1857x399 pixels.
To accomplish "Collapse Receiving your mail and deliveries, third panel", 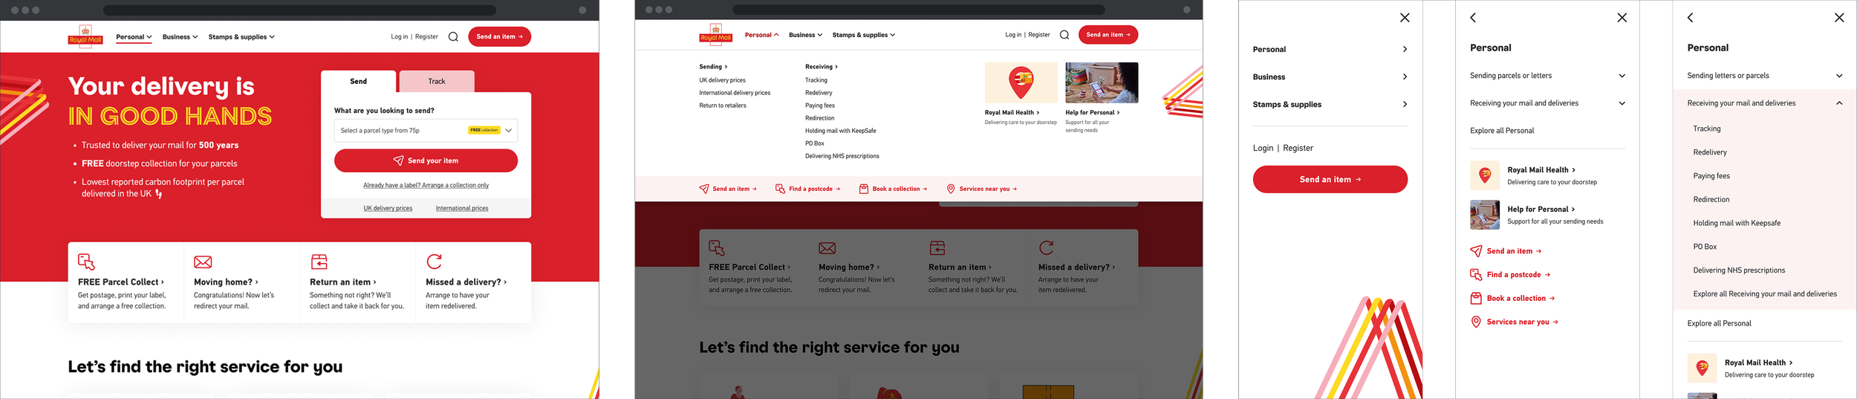I will pos(1765,103).
